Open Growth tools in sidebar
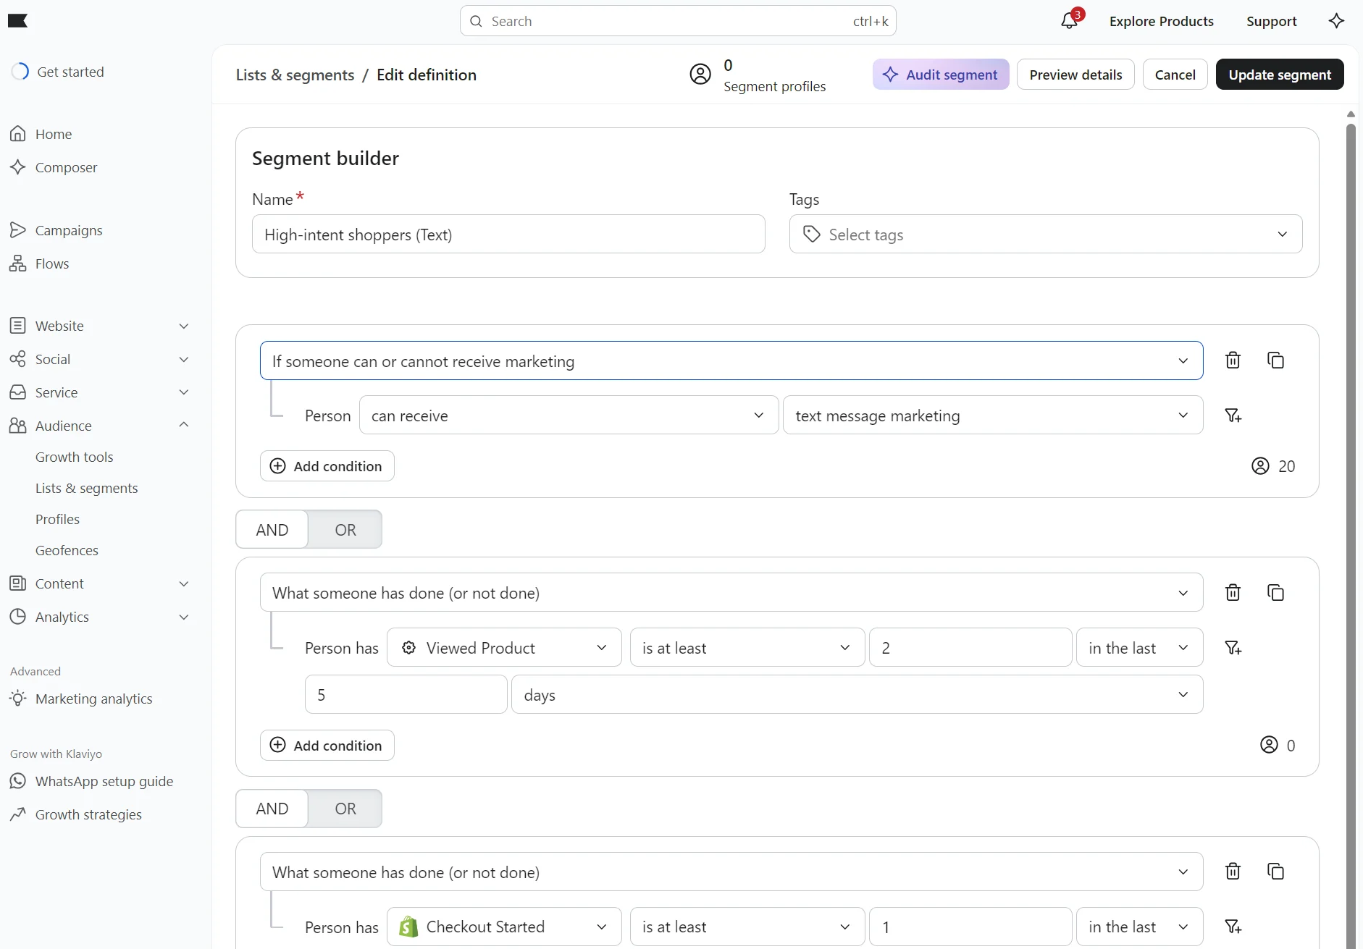1363x949 pixels. tap(75, 457)
